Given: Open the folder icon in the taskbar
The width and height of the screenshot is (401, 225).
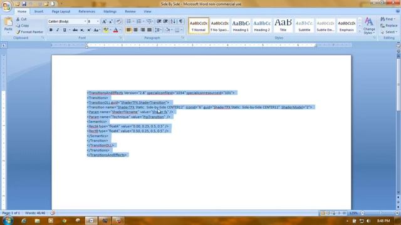Looking at the screenshot, I should [x=38, y=221].
